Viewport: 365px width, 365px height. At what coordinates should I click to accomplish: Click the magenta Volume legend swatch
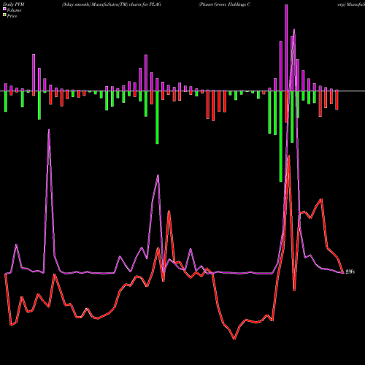point(4,9)
